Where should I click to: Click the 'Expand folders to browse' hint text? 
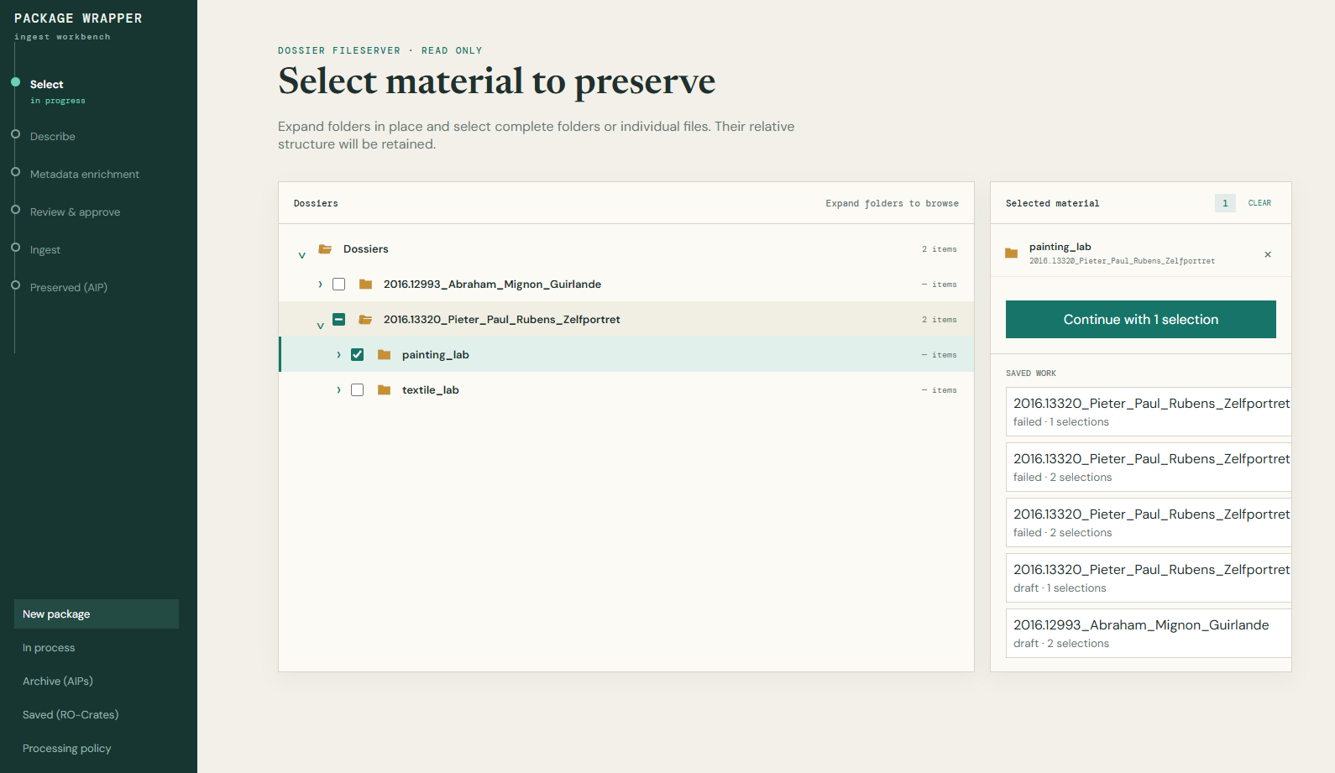click(892, 204)
